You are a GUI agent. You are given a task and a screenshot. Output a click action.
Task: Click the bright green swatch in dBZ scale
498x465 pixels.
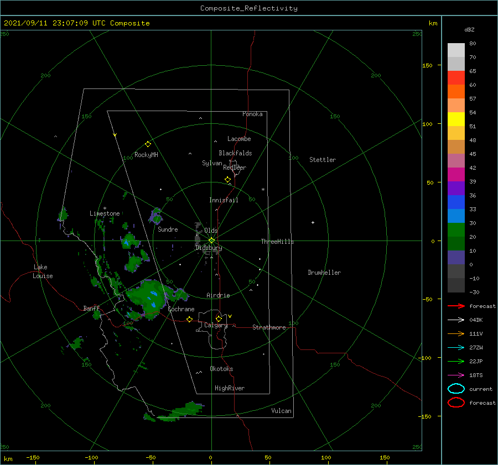coord(456,230)
